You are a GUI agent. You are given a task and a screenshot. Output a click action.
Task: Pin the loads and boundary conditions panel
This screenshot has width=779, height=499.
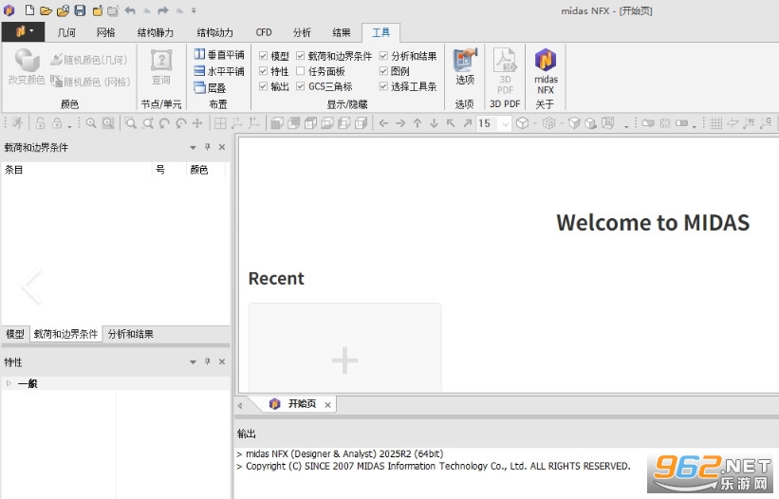[x=208, y=147]
